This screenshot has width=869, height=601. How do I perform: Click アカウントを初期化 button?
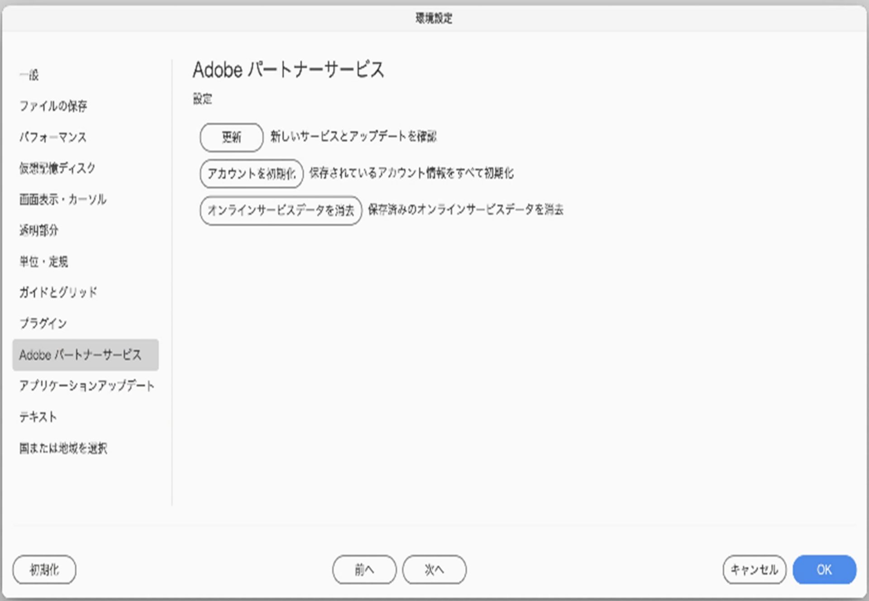(x=251, y=173)
